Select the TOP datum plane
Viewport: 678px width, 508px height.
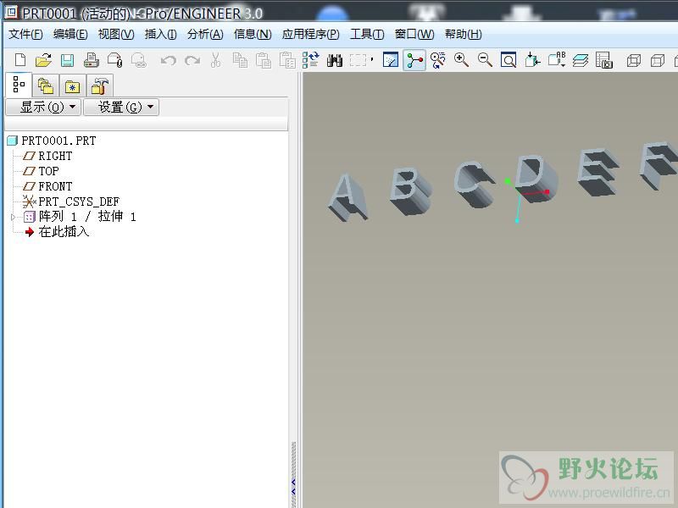coord(48,171)
